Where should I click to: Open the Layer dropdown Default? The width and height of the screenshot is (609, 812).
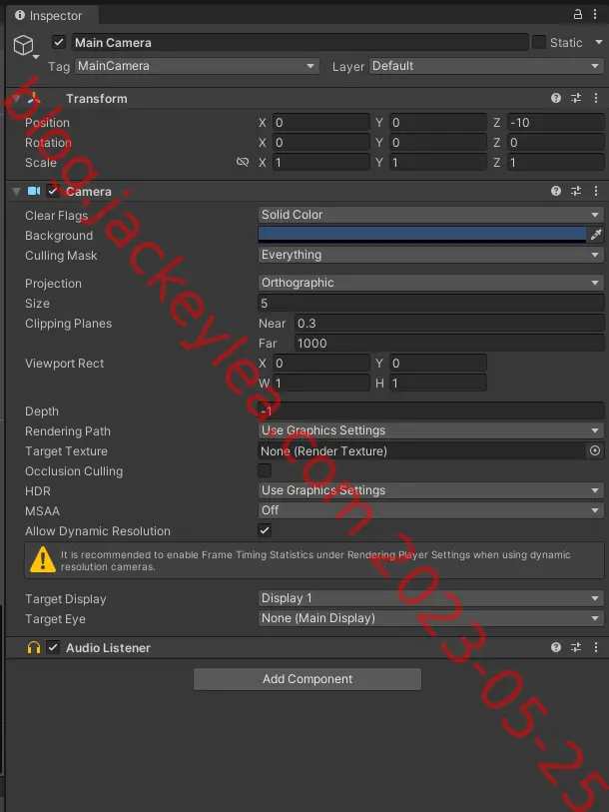(x=487, y=66)
